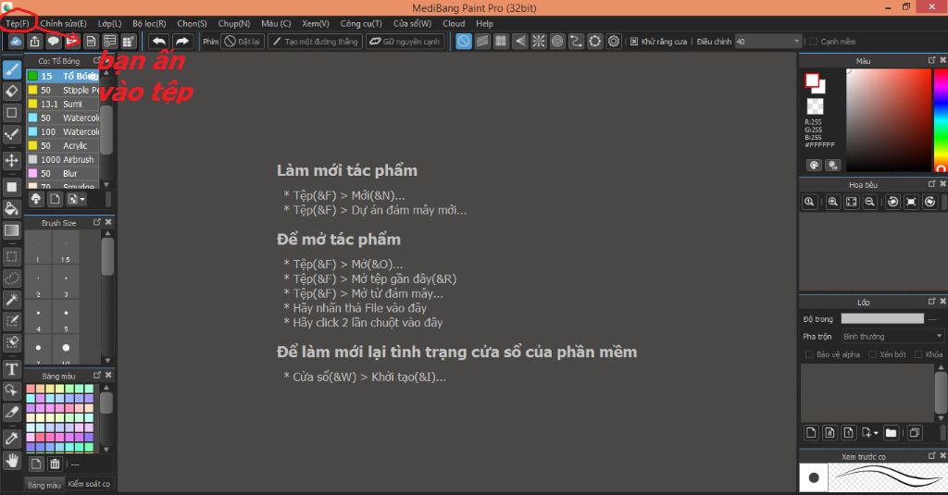The image size is (948, 495).
Task: Turn snap off with the blue icon
Action: coord(464,41)
